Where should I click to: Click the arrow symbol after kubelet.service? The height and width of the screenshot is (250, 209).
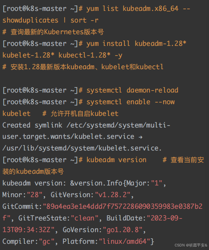tap(141, 137)
